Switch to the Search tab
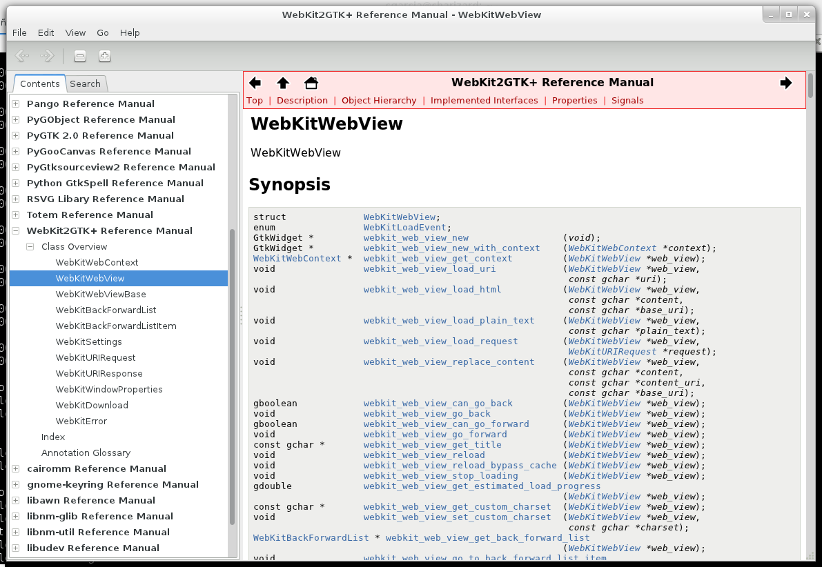Image resolution: width=822 pixels, height=567 pixels. (86, 84)
